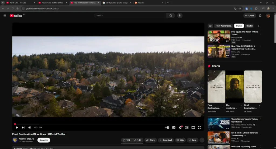This screenshot has height=149, width=276.
Task: Open options for Don't Look Up video
Action: point(260,147)
